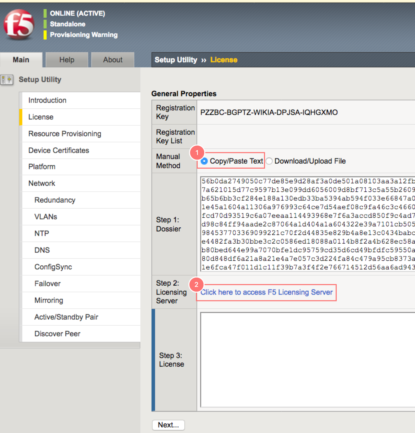Open the F5 Licensing Server link
This screenshot has width=415, height=433.
coord(266,292)
